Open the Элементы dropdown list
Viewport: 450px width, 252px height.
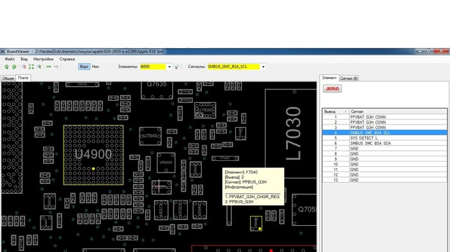[x=169, y=67]
